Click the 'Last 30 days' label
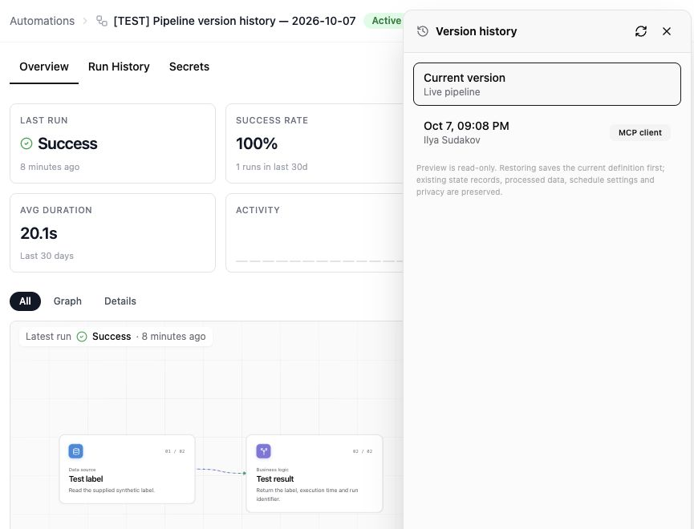Screen dimensions: 694x529 click(x=47, y=256)
